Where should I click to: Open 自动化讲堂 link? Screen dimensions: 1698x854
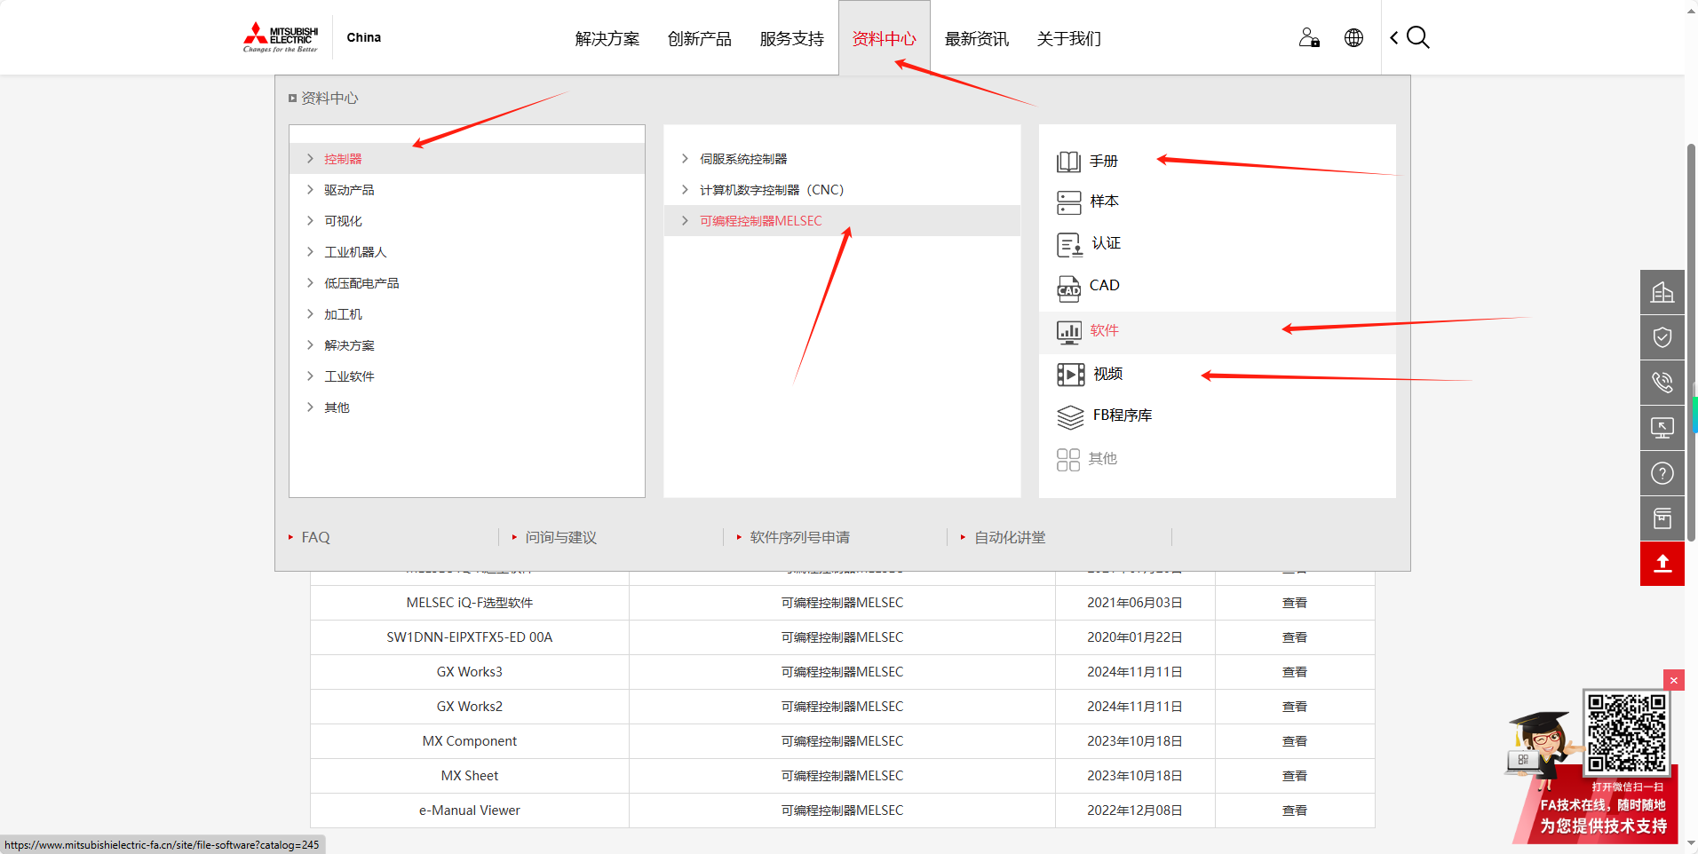(1011, 538)
